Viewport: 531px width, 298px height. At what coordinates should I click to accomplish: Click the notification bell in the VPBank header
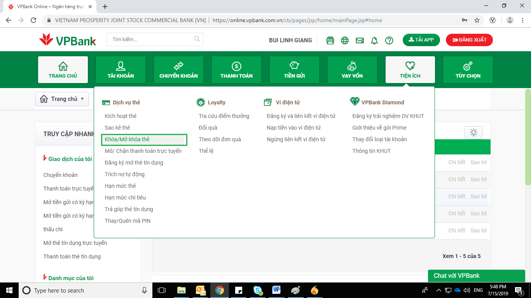[x=374, y=40]
